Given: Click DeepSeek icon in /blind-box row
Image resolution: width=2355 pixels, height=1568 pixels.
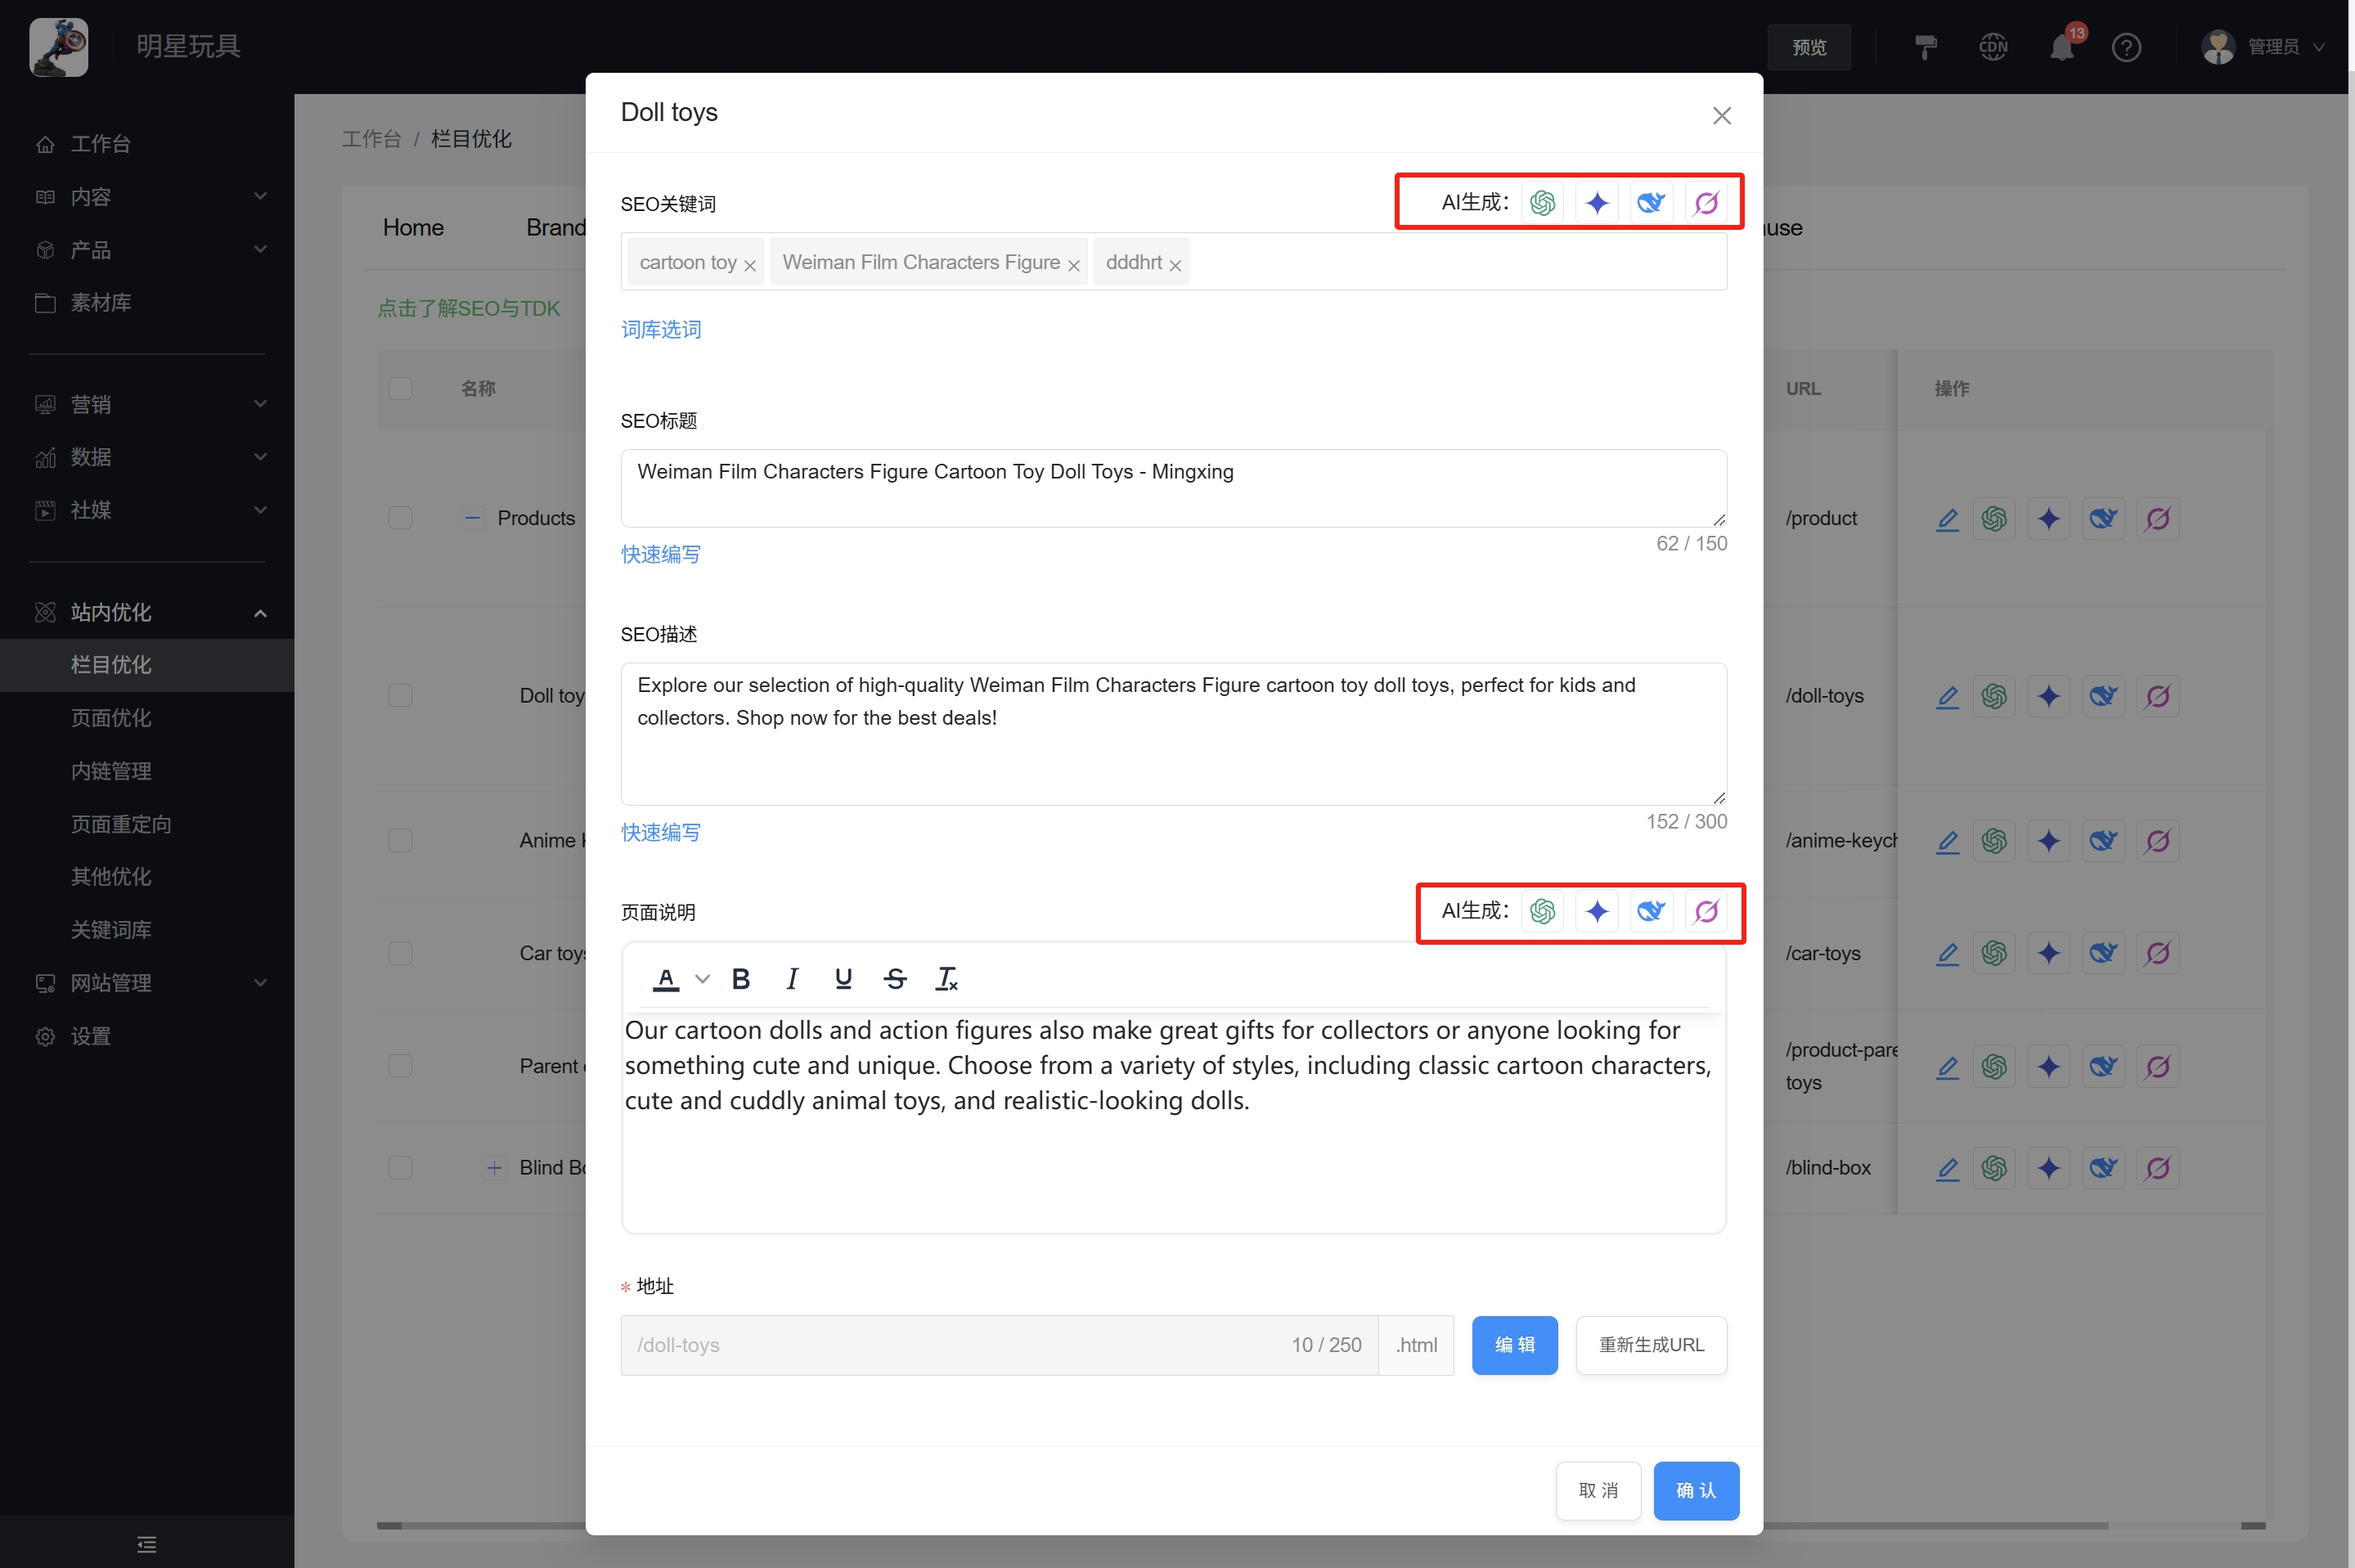Looking at the screenshot, I should tap(2103, 1168).
